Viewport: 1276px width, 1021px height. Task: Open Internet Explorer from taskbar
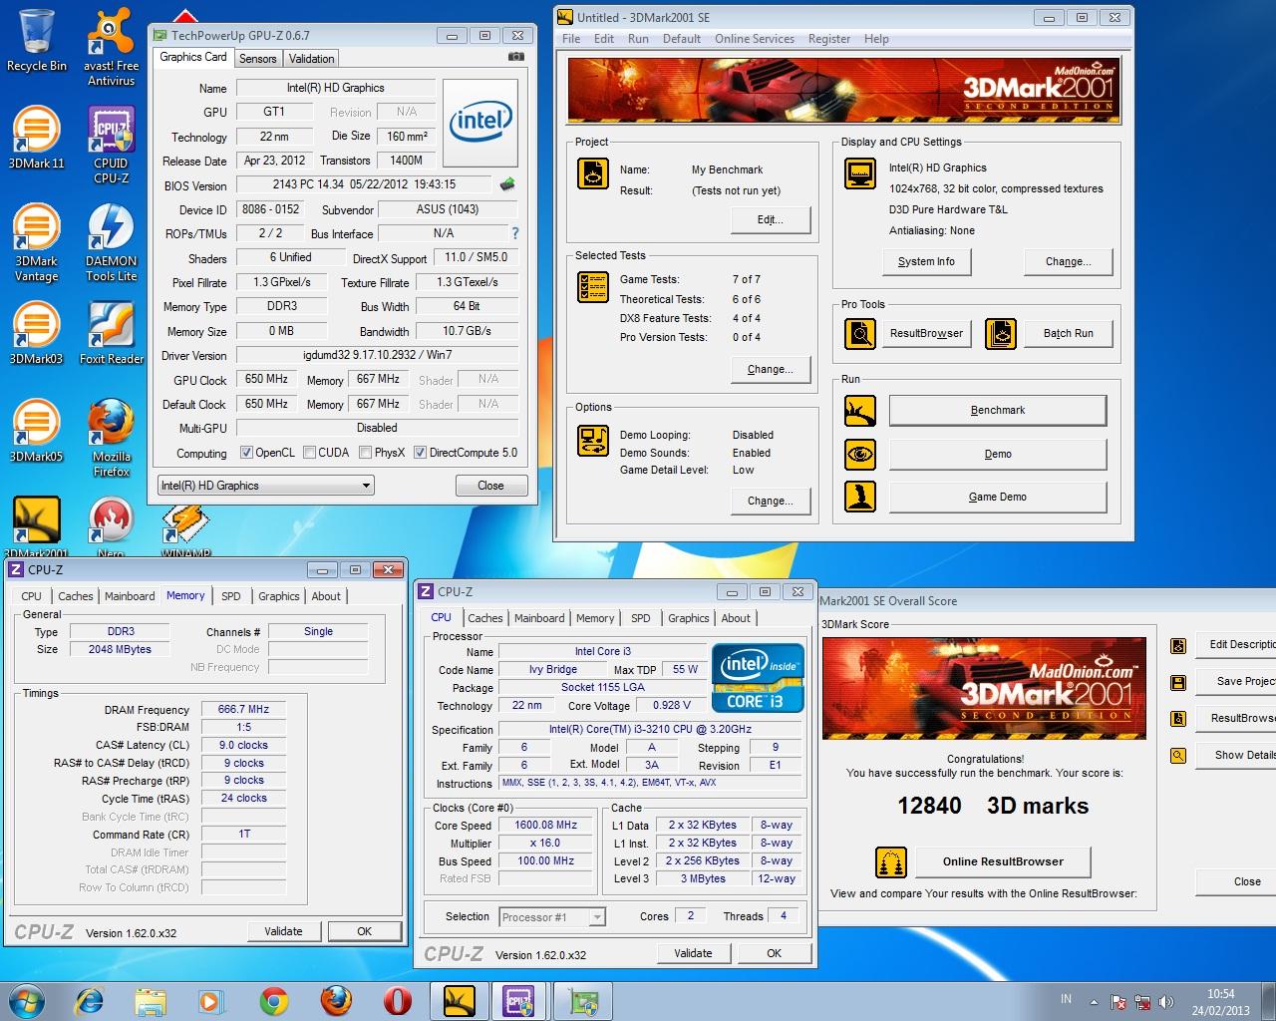pos(90,1000)
